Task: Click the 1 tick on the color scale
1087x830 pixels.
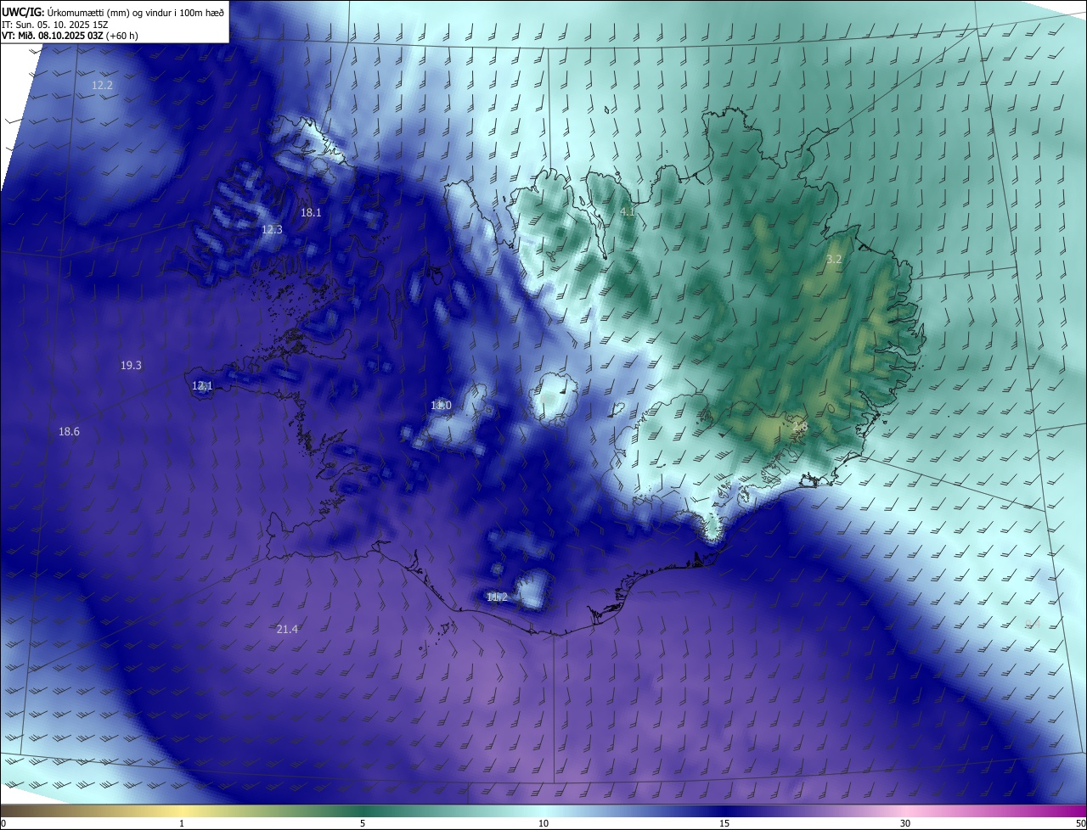Action: click(x=182, y=823)
